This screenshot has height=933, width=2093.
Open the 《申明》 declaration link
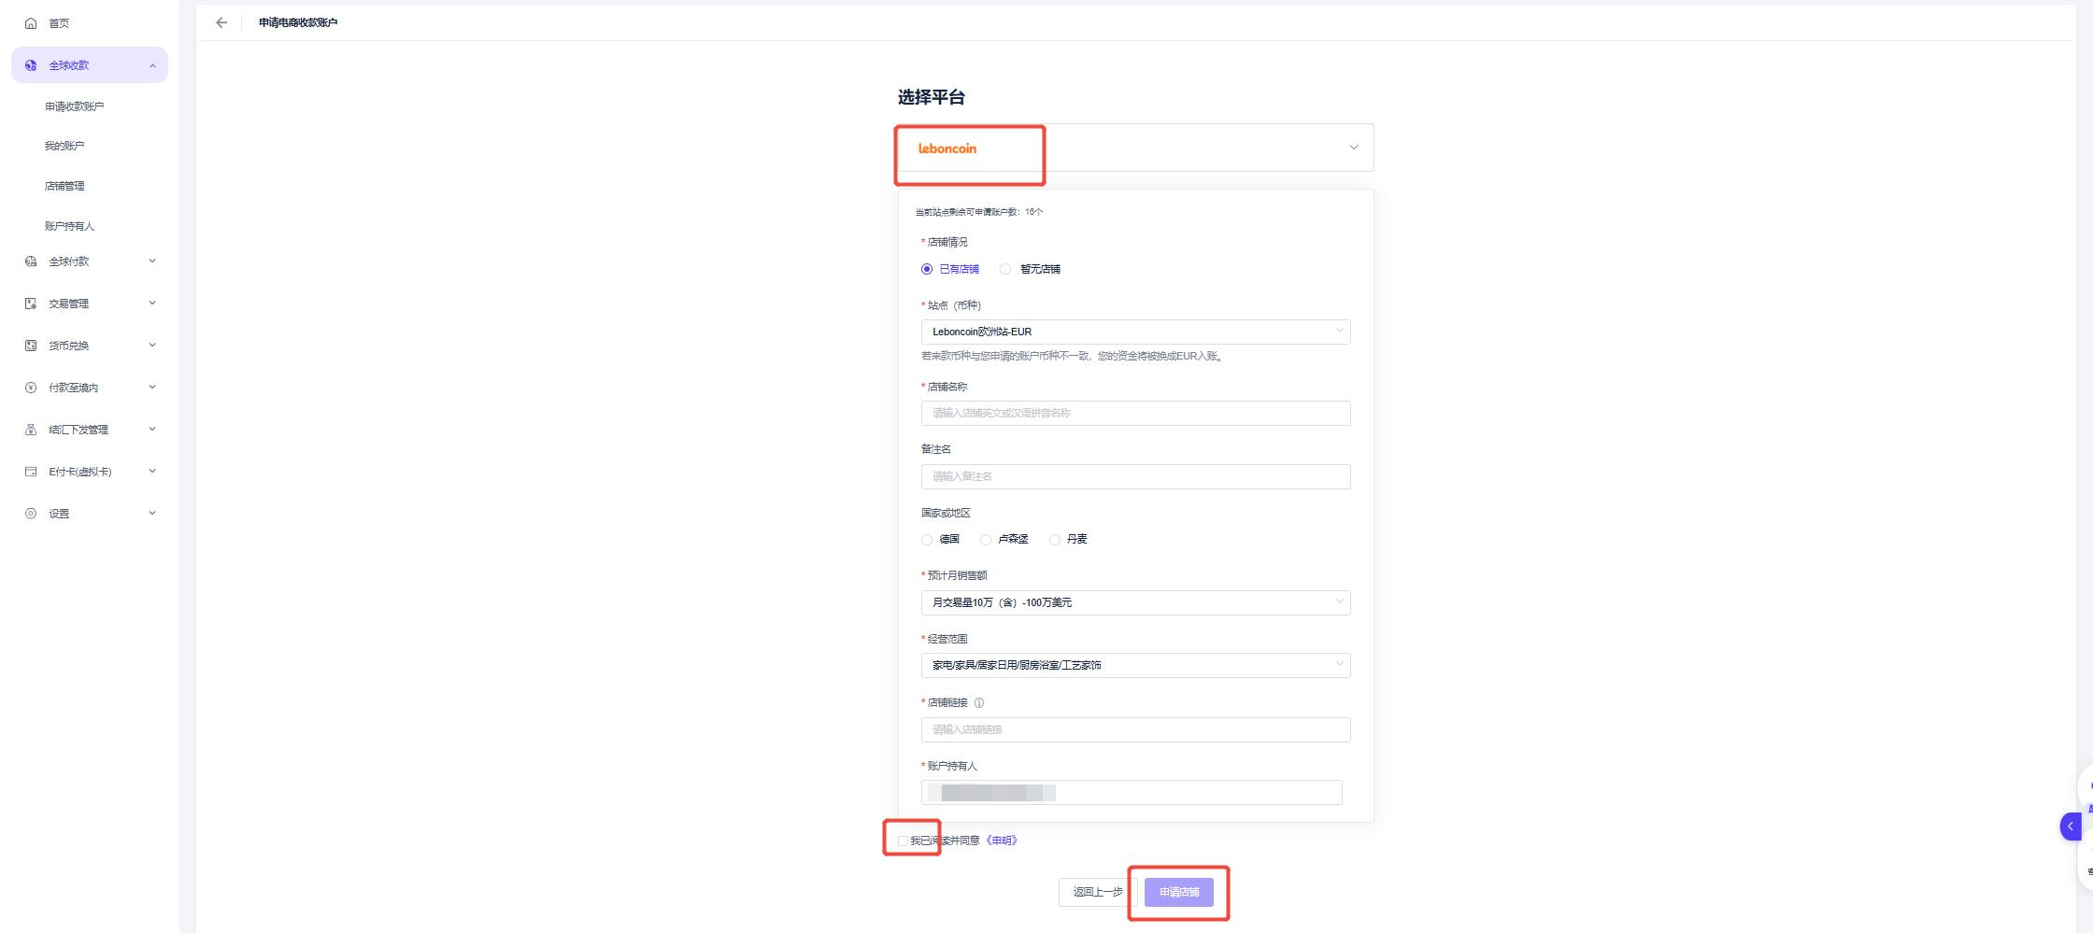(x=1002, y=841)
